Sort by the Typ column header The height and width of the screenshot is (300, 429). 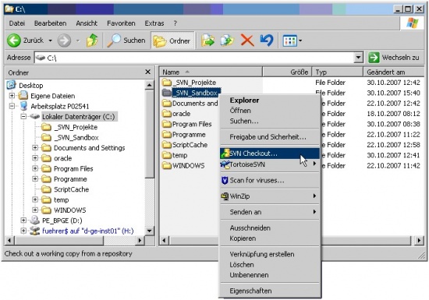click(x=338, y=72)
